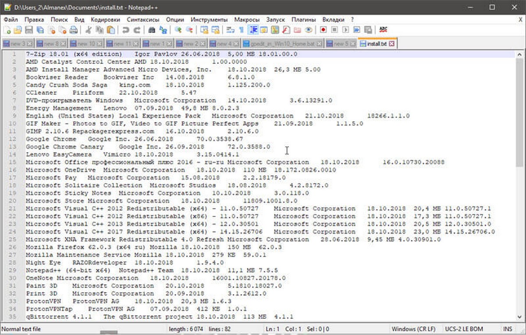Open the Инструменты menu
The width and height of the screenshot is (526, 335).
(209, 20)
